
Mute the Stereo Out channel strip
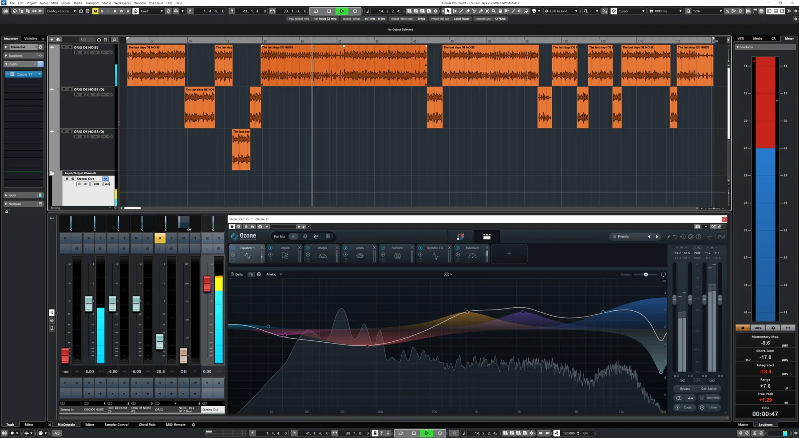[x=206, y=238]
